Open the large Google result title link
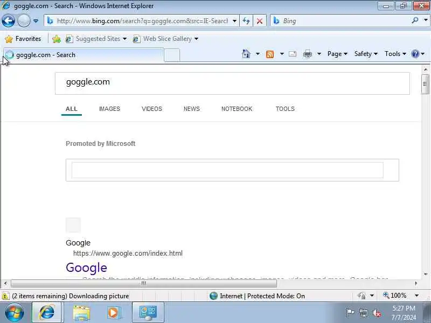Viewport: 431px width, 323px height. point(86,268)
